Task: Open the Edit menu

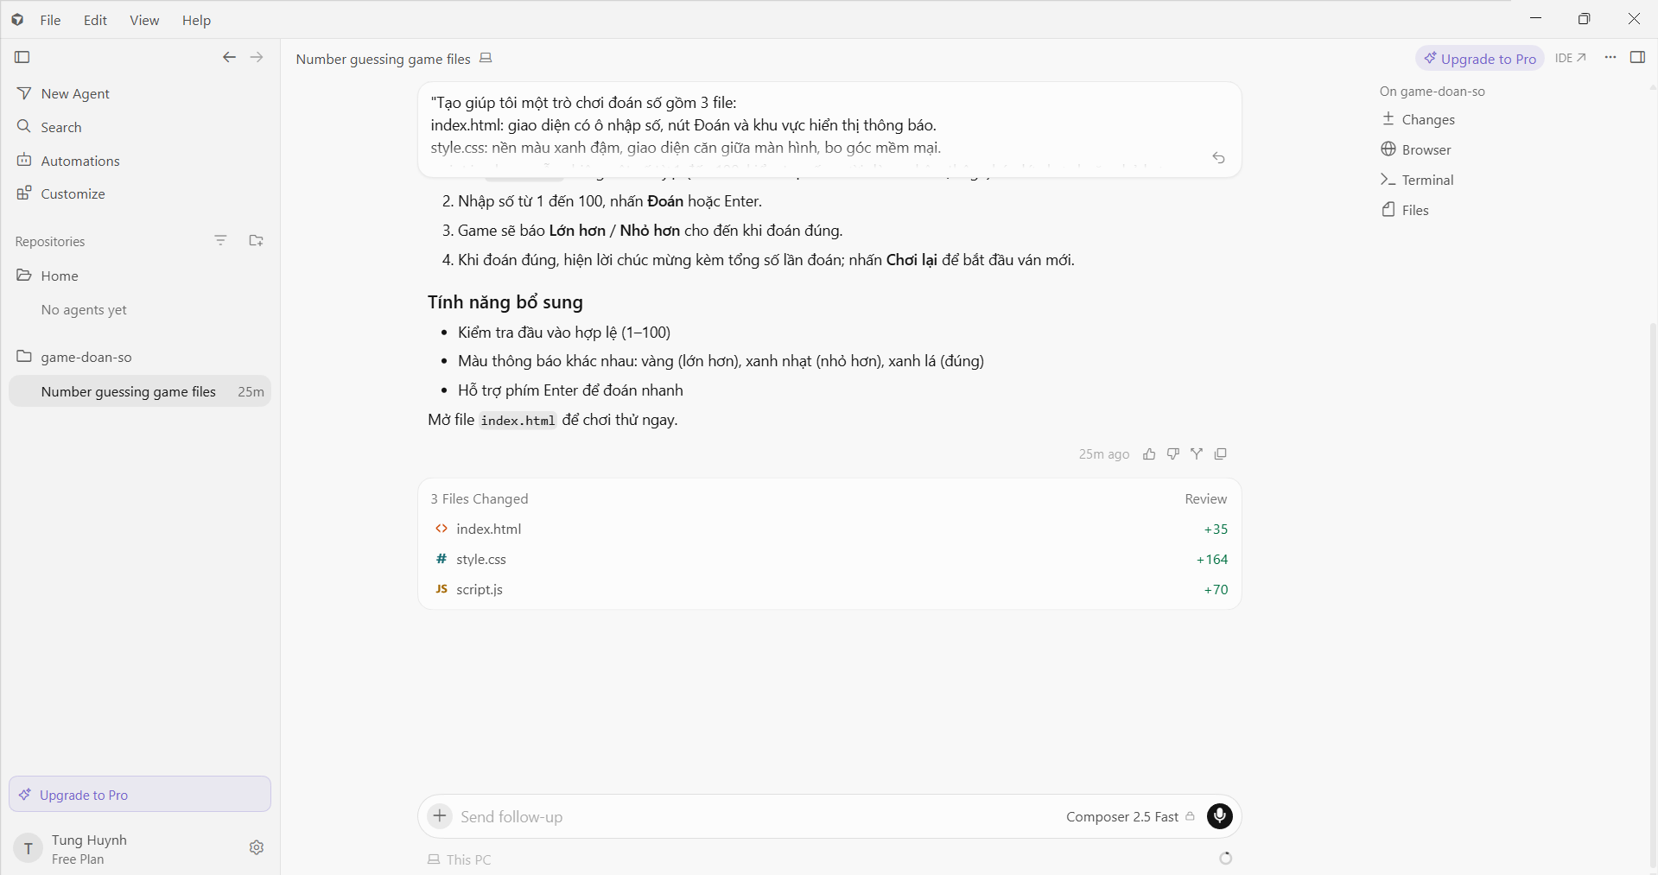Action: [x=95, y=20]
